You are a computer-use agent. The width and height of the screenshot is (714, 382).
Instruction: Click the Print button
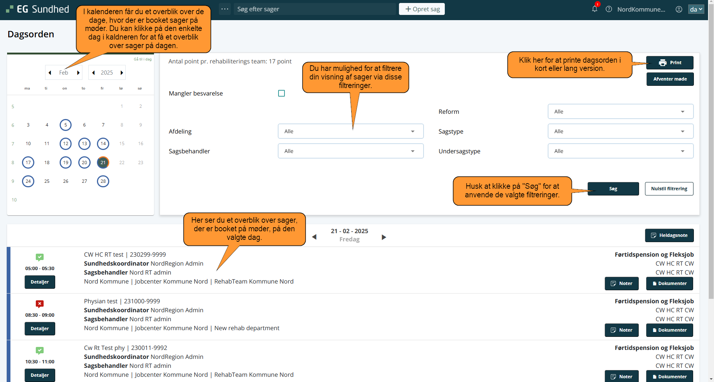tap(670, 63)
